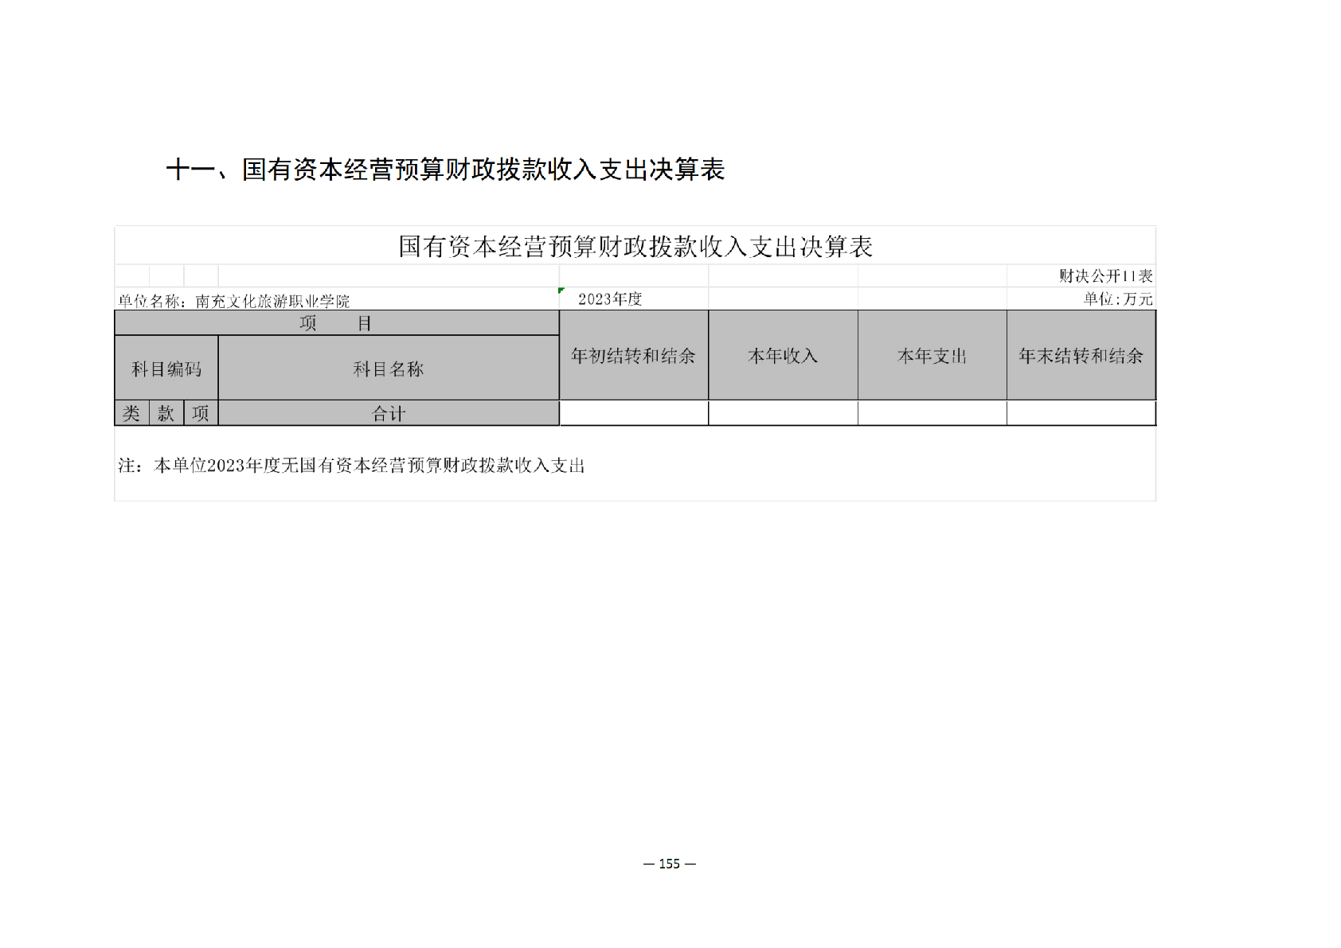Click empty 合计 cell under 本年支出
This screenshot has height=948, width=1341.
(932, 413)
